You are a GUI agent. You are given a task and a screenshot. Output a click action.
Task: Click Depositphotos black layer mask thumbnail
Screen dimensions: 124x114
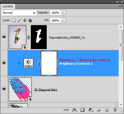39,37
